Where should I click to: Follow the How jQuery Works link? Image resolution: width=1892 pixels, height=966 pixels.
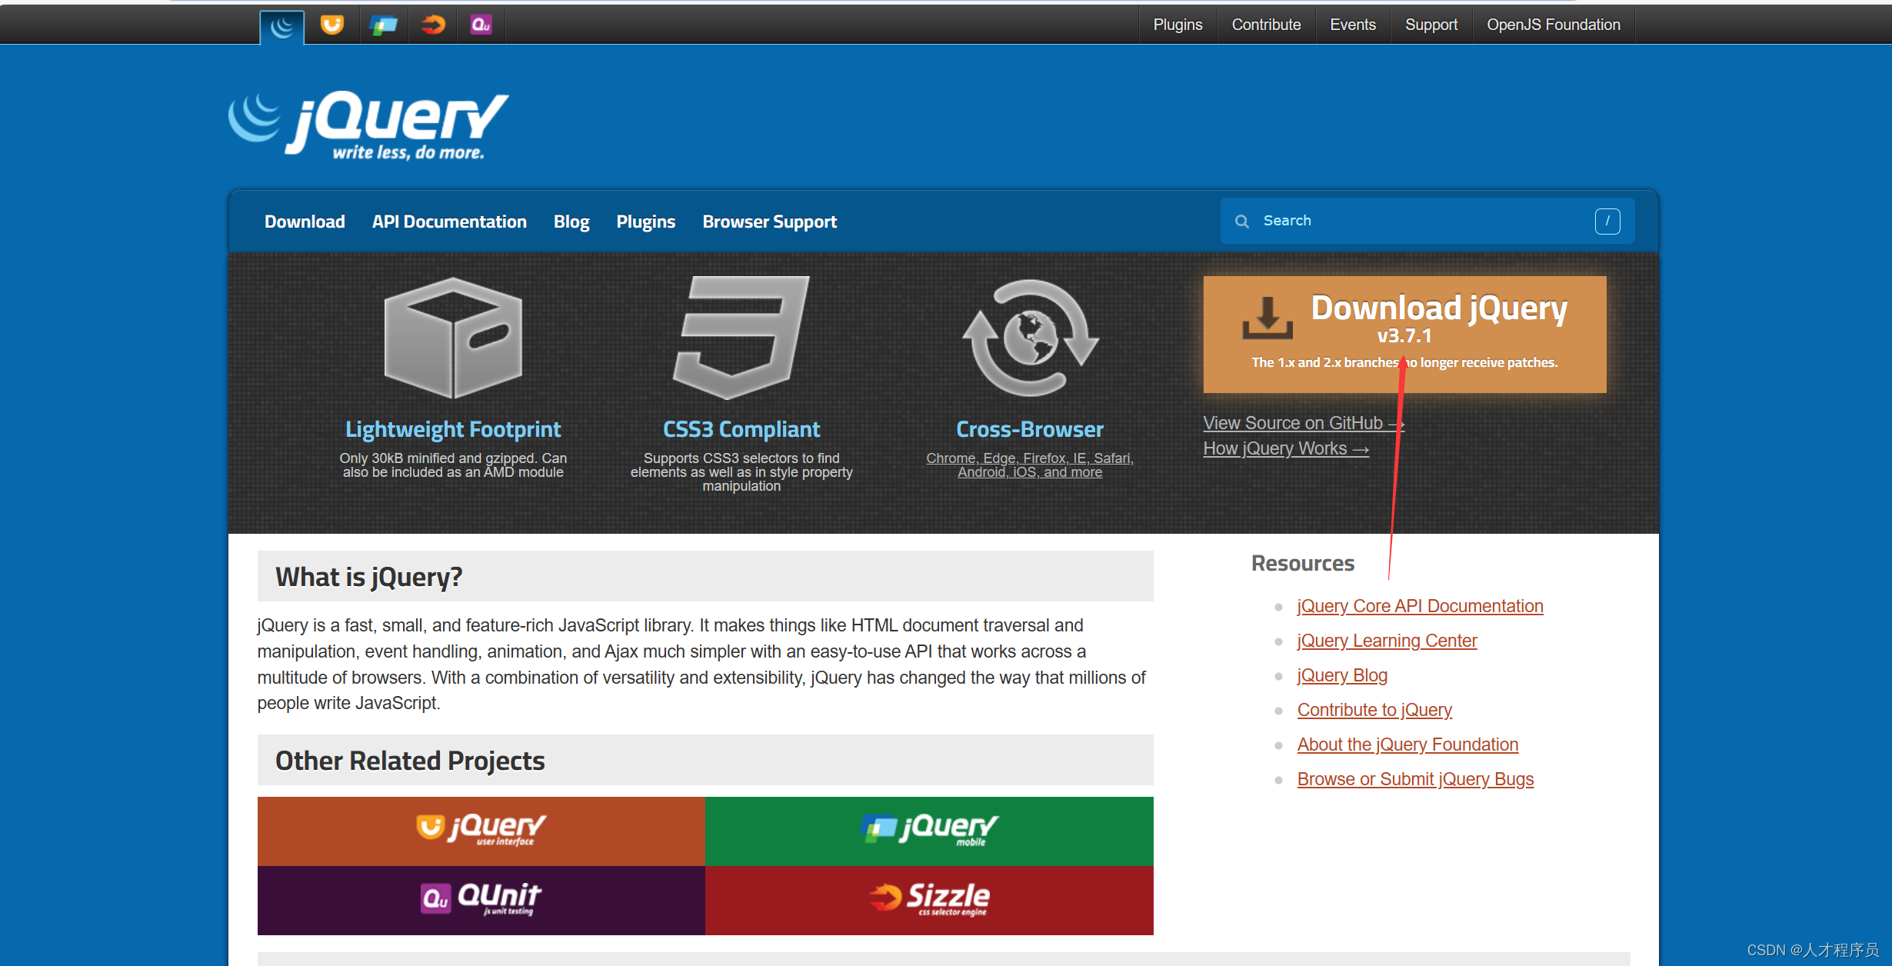(1286, 448)
